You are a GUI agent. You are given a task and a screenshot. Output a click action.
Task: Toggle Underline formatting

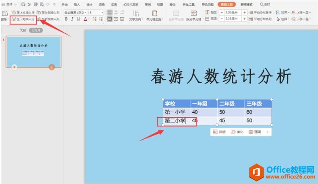point(78,19)
